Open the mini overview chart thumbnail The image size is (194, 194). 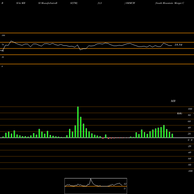96,186
